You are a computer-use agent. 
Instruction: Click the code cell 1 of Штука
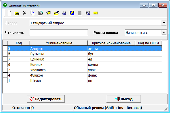point(19,81)
